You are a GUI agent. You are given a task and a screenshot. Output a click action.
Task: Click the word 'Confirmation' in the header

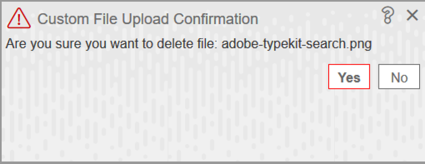(x=215, y=19)
